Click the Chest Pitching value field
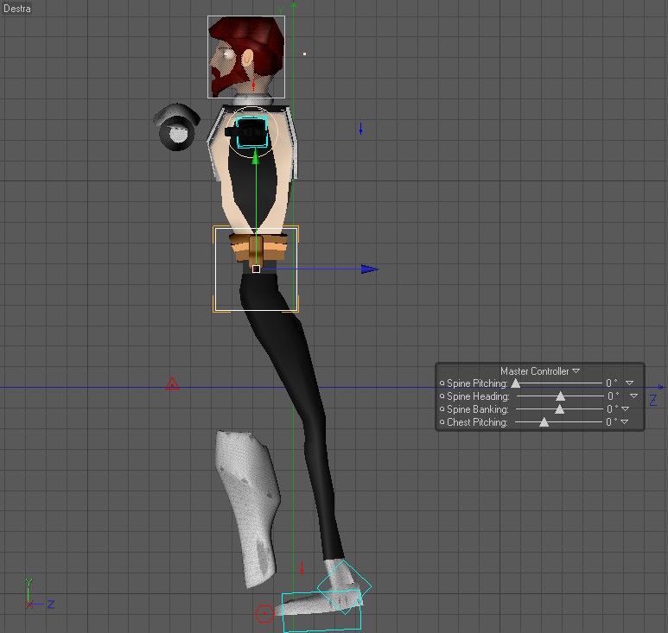This screenshot has width=668, height=633. pos(611,422)
